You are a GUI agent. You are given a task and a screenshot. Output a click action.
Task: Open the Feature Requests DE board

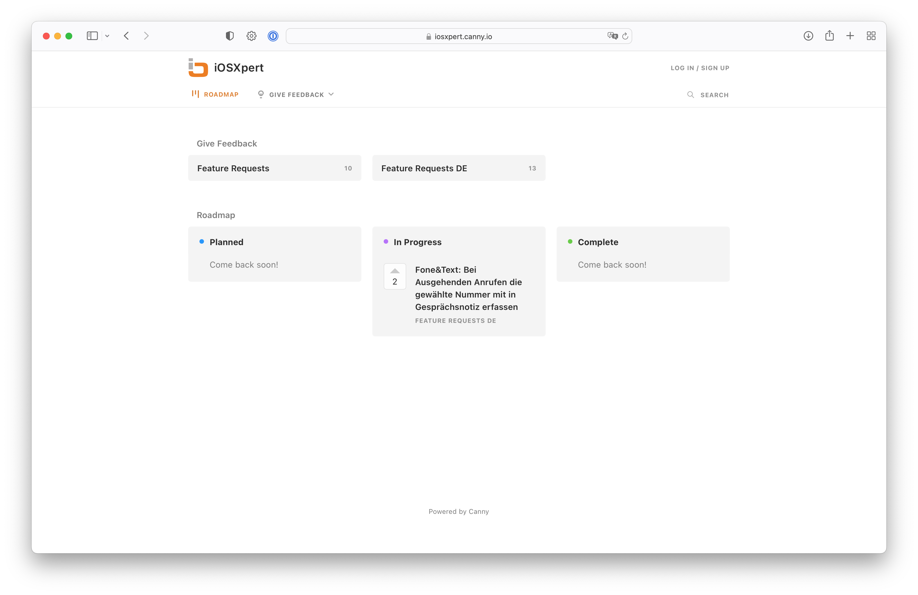(x=459, y=168)
